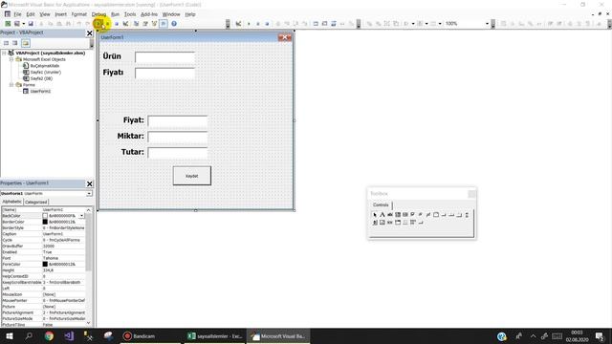Image resolution: width=612 pixels, height=344 pixels.
Task: Click the Controls tab in Toolbox
Action: [x=381, y=204]
